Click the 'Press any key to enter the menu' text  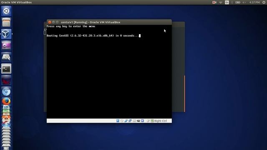(71, 26)
